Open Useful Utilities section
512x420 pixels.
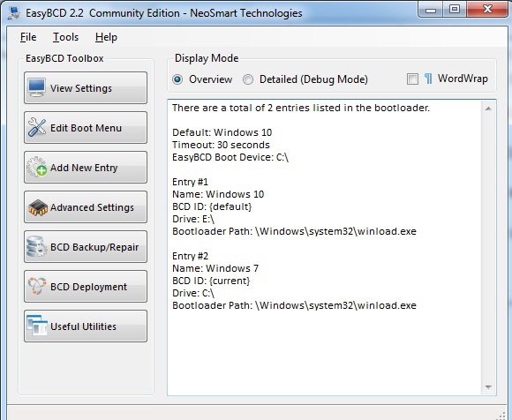86,326
